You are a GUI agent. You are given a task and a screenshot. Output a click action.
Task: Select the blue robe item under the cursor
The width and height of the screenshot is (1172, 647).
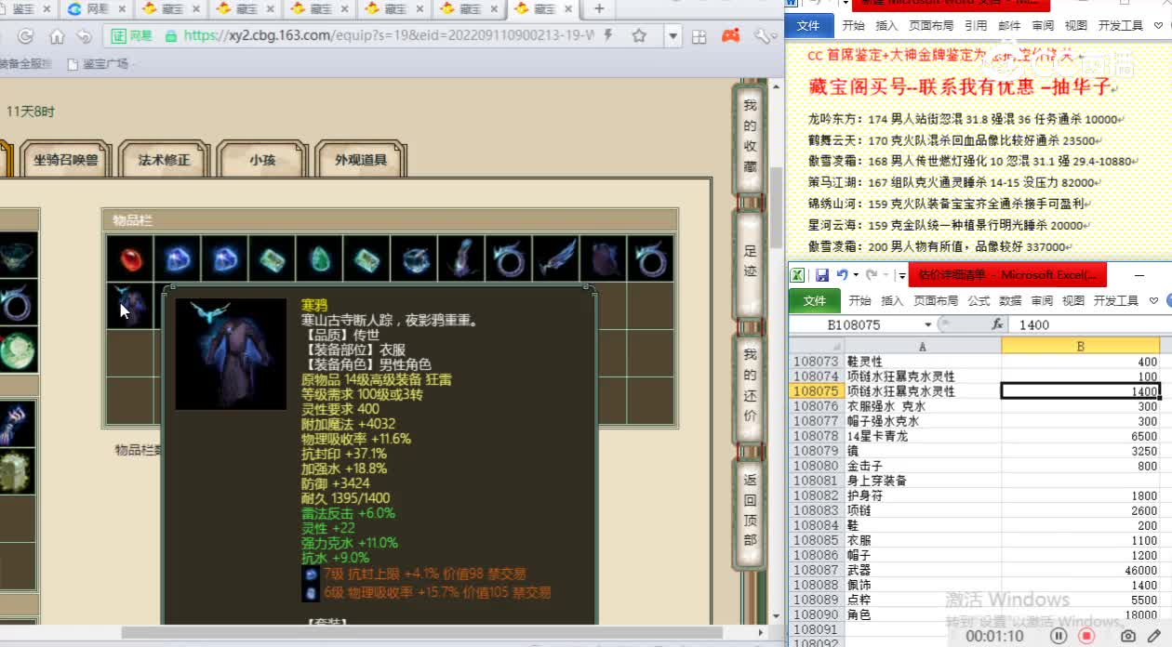pos(130,306)
